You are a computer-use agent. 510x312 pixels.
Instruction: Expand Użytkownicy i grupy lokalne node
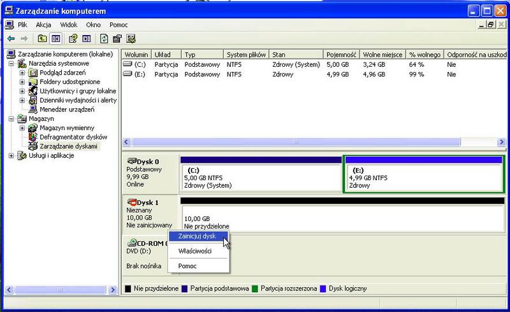pos(22,91)
